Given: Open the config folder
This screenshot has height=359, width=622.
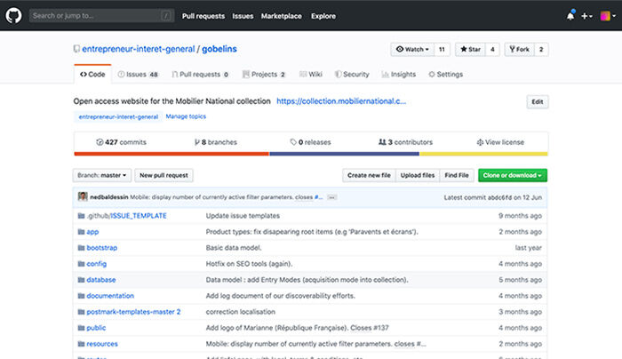Looking at the screenshot, I should (96, 264).
